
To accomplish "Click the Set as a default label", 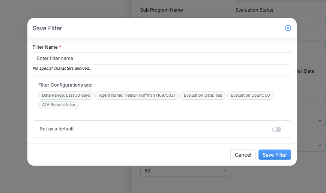I will 57,129.
